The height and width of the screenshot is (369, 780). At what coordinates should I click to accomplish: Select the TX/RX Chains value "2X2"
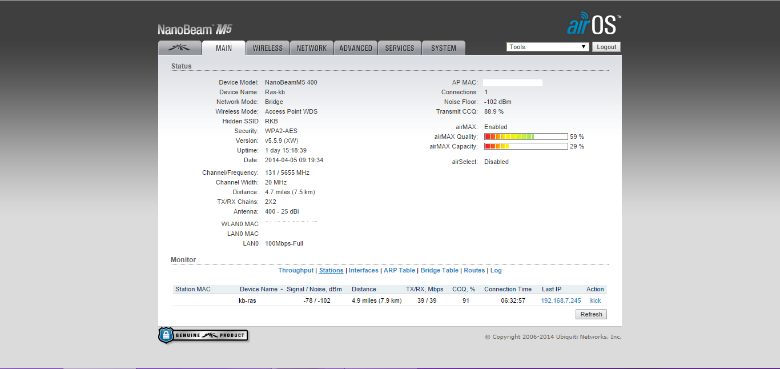271,202
